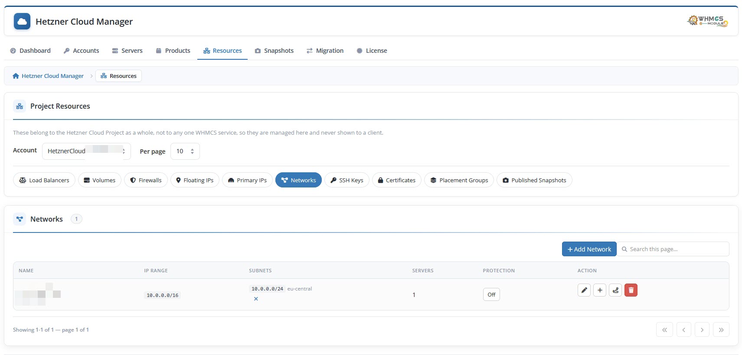
Task: Switch to the Accounts tab
Action: click(81, 51)
